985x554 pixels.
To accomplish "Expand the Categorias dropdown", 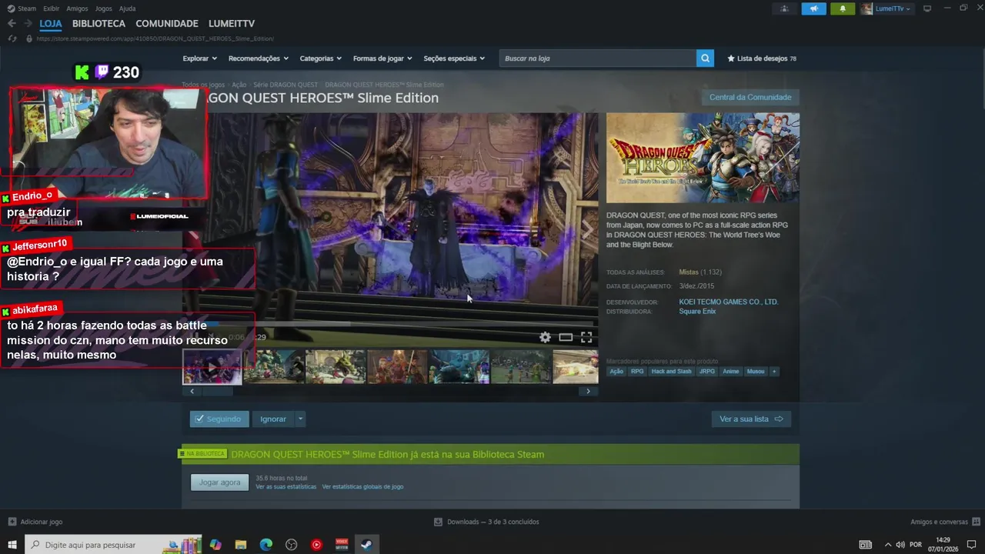I will pyautogui.click(x=321, y=58).
